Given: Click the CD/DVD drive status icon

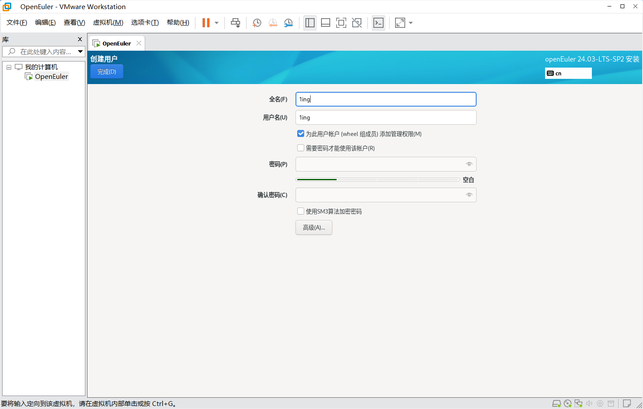Looking at the screenshot, I should pos(568,403).
